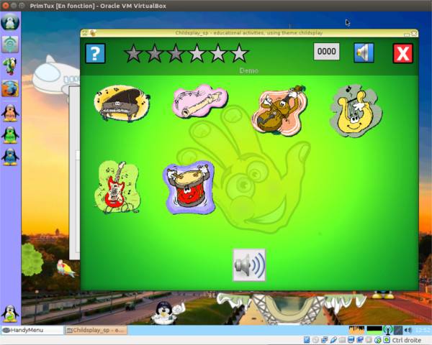Click the Childsplay window title bar
The height and width of the screenshot is (345, 432).
click(x=249, y=33)
